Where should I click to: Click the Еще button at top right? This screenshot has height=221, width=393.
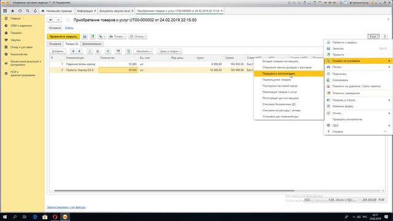(373, 37)
